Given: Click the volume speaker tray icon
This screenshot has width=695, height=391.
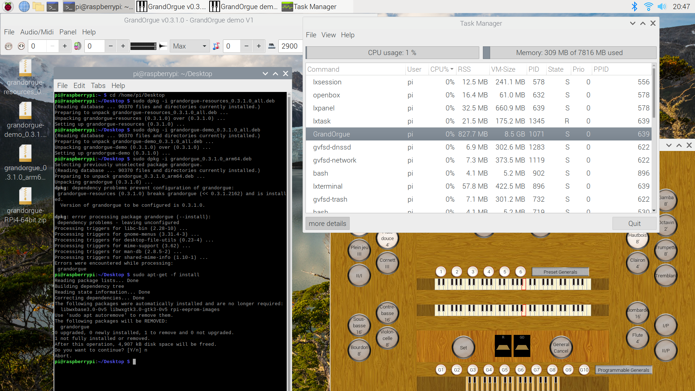Looking at the screenshot, I should [x=662, y=6].
